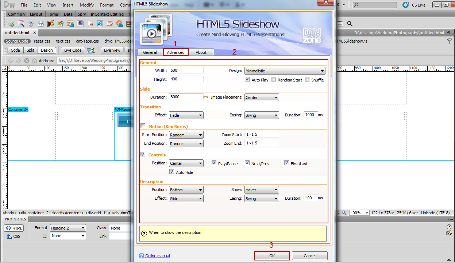Toggle the Auto Play checkbox

248,79
